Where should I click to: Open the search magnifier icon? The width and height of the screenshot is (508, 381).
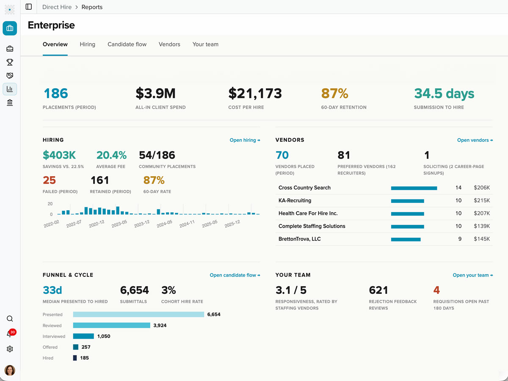pos(10,319)
